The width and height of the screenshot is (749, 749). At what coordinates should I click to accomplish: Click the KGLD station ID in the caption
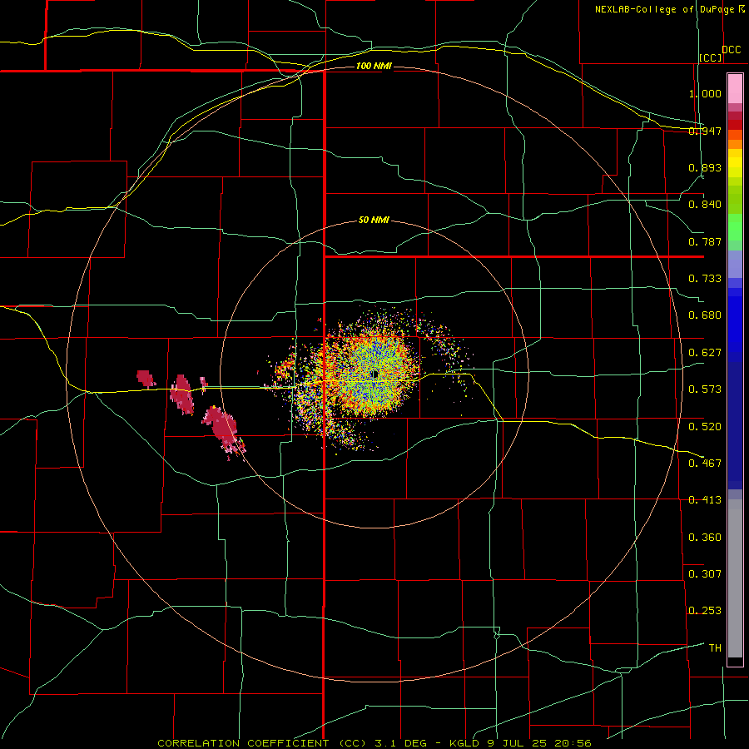464,743
